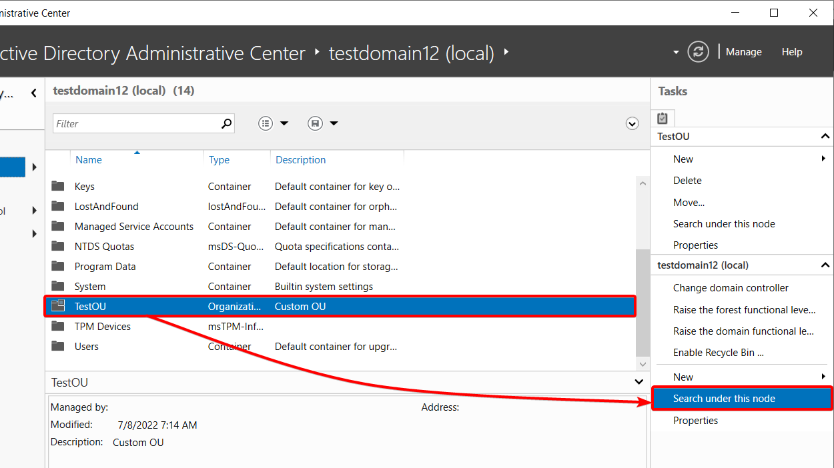The height and width of the screenshot is (468, 834).
Task: Click Move... in the TestOU tasks
Action: [689, 202]
